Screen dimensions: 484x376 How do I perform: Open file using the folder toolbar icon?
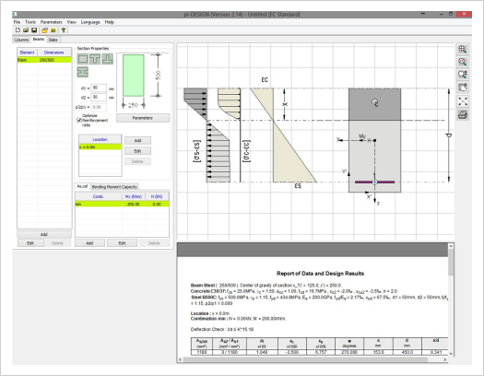26,30
